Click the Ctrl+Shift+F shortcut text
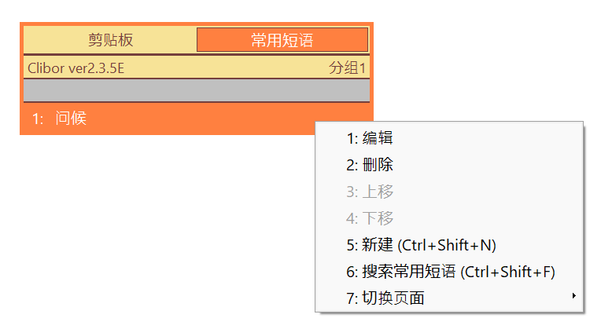 (507, 272)
